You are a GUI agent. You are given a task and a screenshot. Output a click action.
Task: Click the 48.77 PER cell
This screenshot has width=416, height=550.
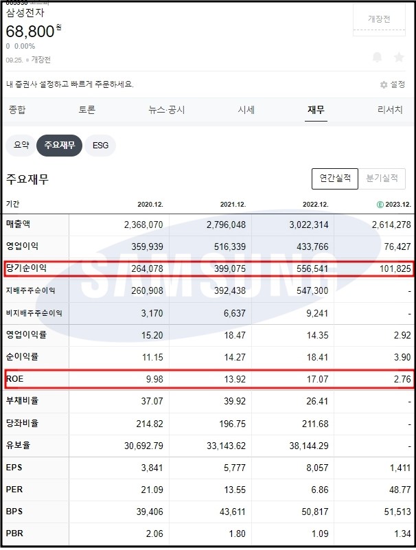[x=400, y=490]
